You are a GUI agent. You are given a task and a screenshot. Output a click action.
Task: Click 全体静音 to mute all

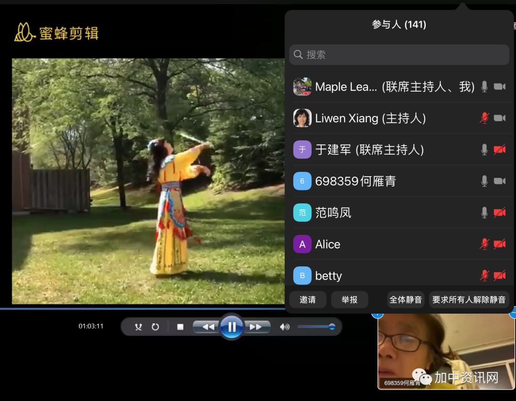[406, 300]
